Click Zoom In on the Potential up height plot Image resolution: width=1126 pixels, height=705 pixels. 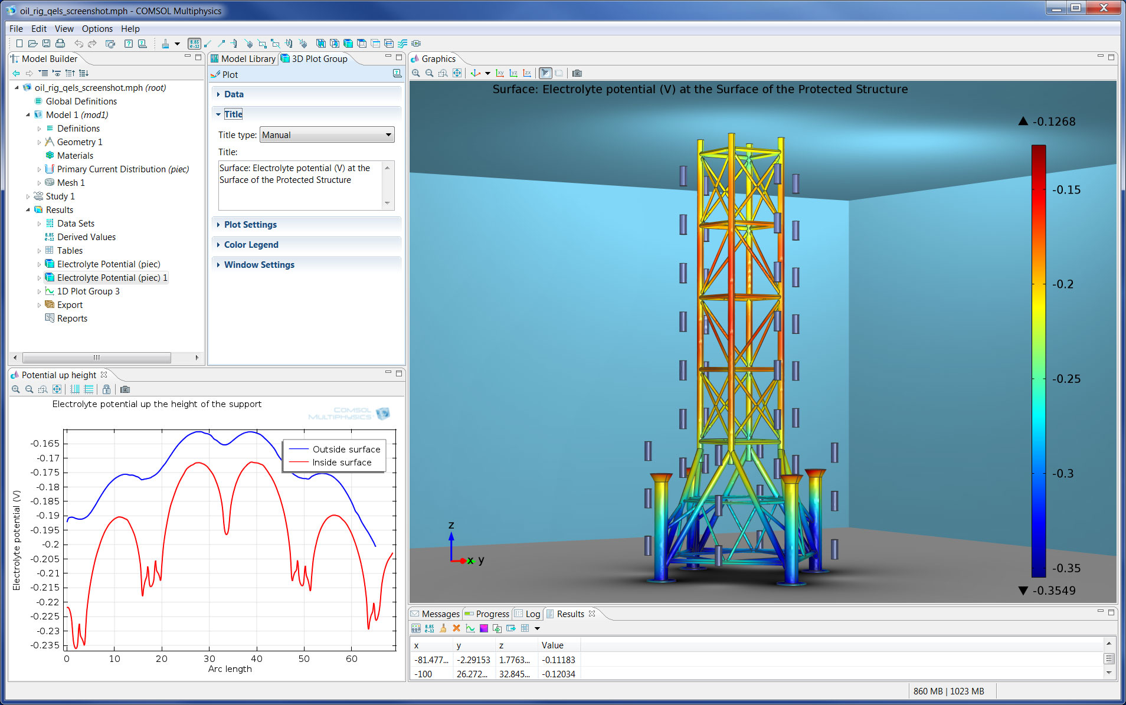click(x=15, y=389)
